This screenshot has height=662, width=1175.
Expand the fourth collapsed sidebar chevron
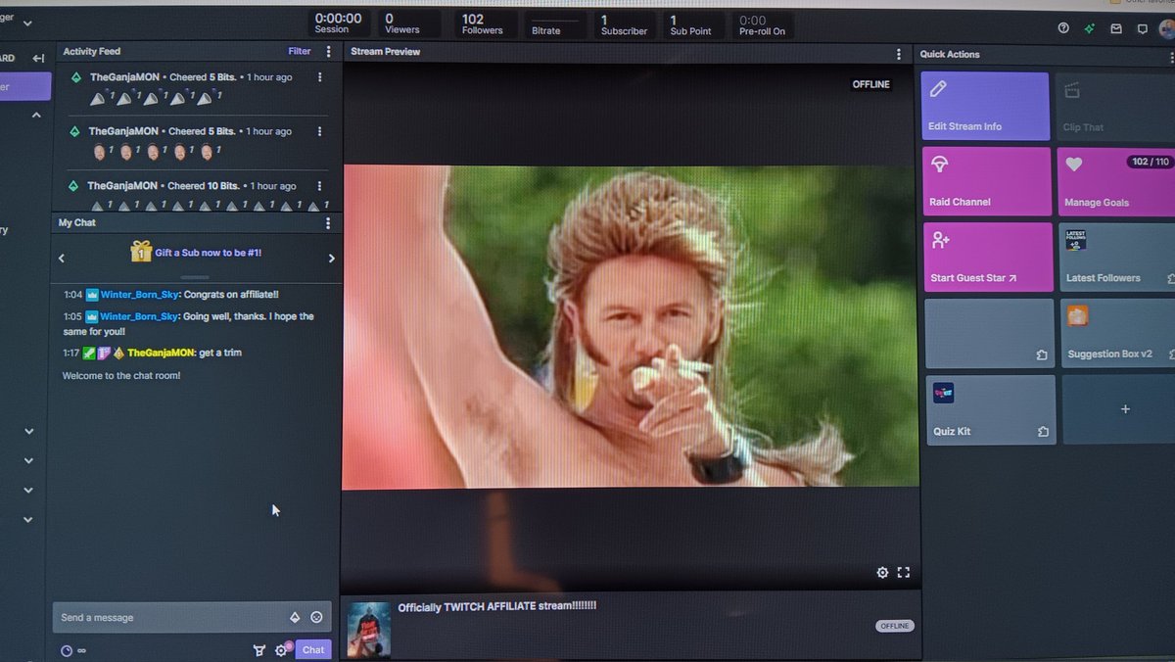28,519
